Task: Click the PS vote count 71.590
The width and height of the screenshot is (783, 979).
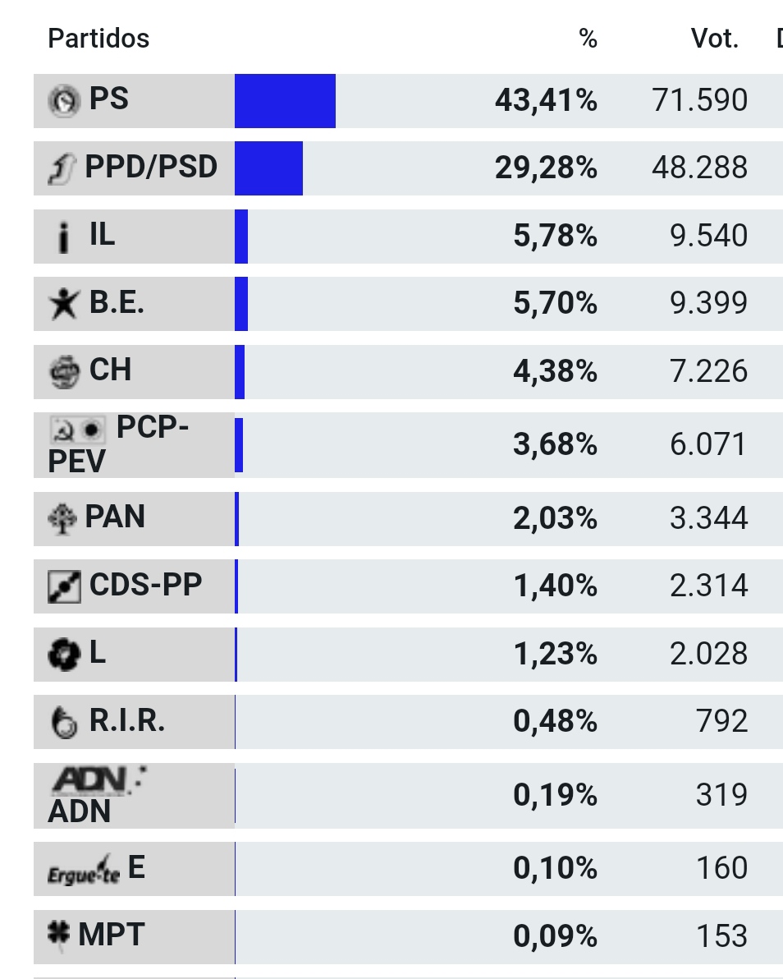Action: (x=699, y=101)
